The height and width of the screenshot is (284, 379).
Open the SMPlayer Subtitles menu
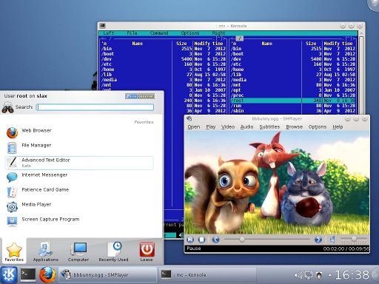(269, 126)
